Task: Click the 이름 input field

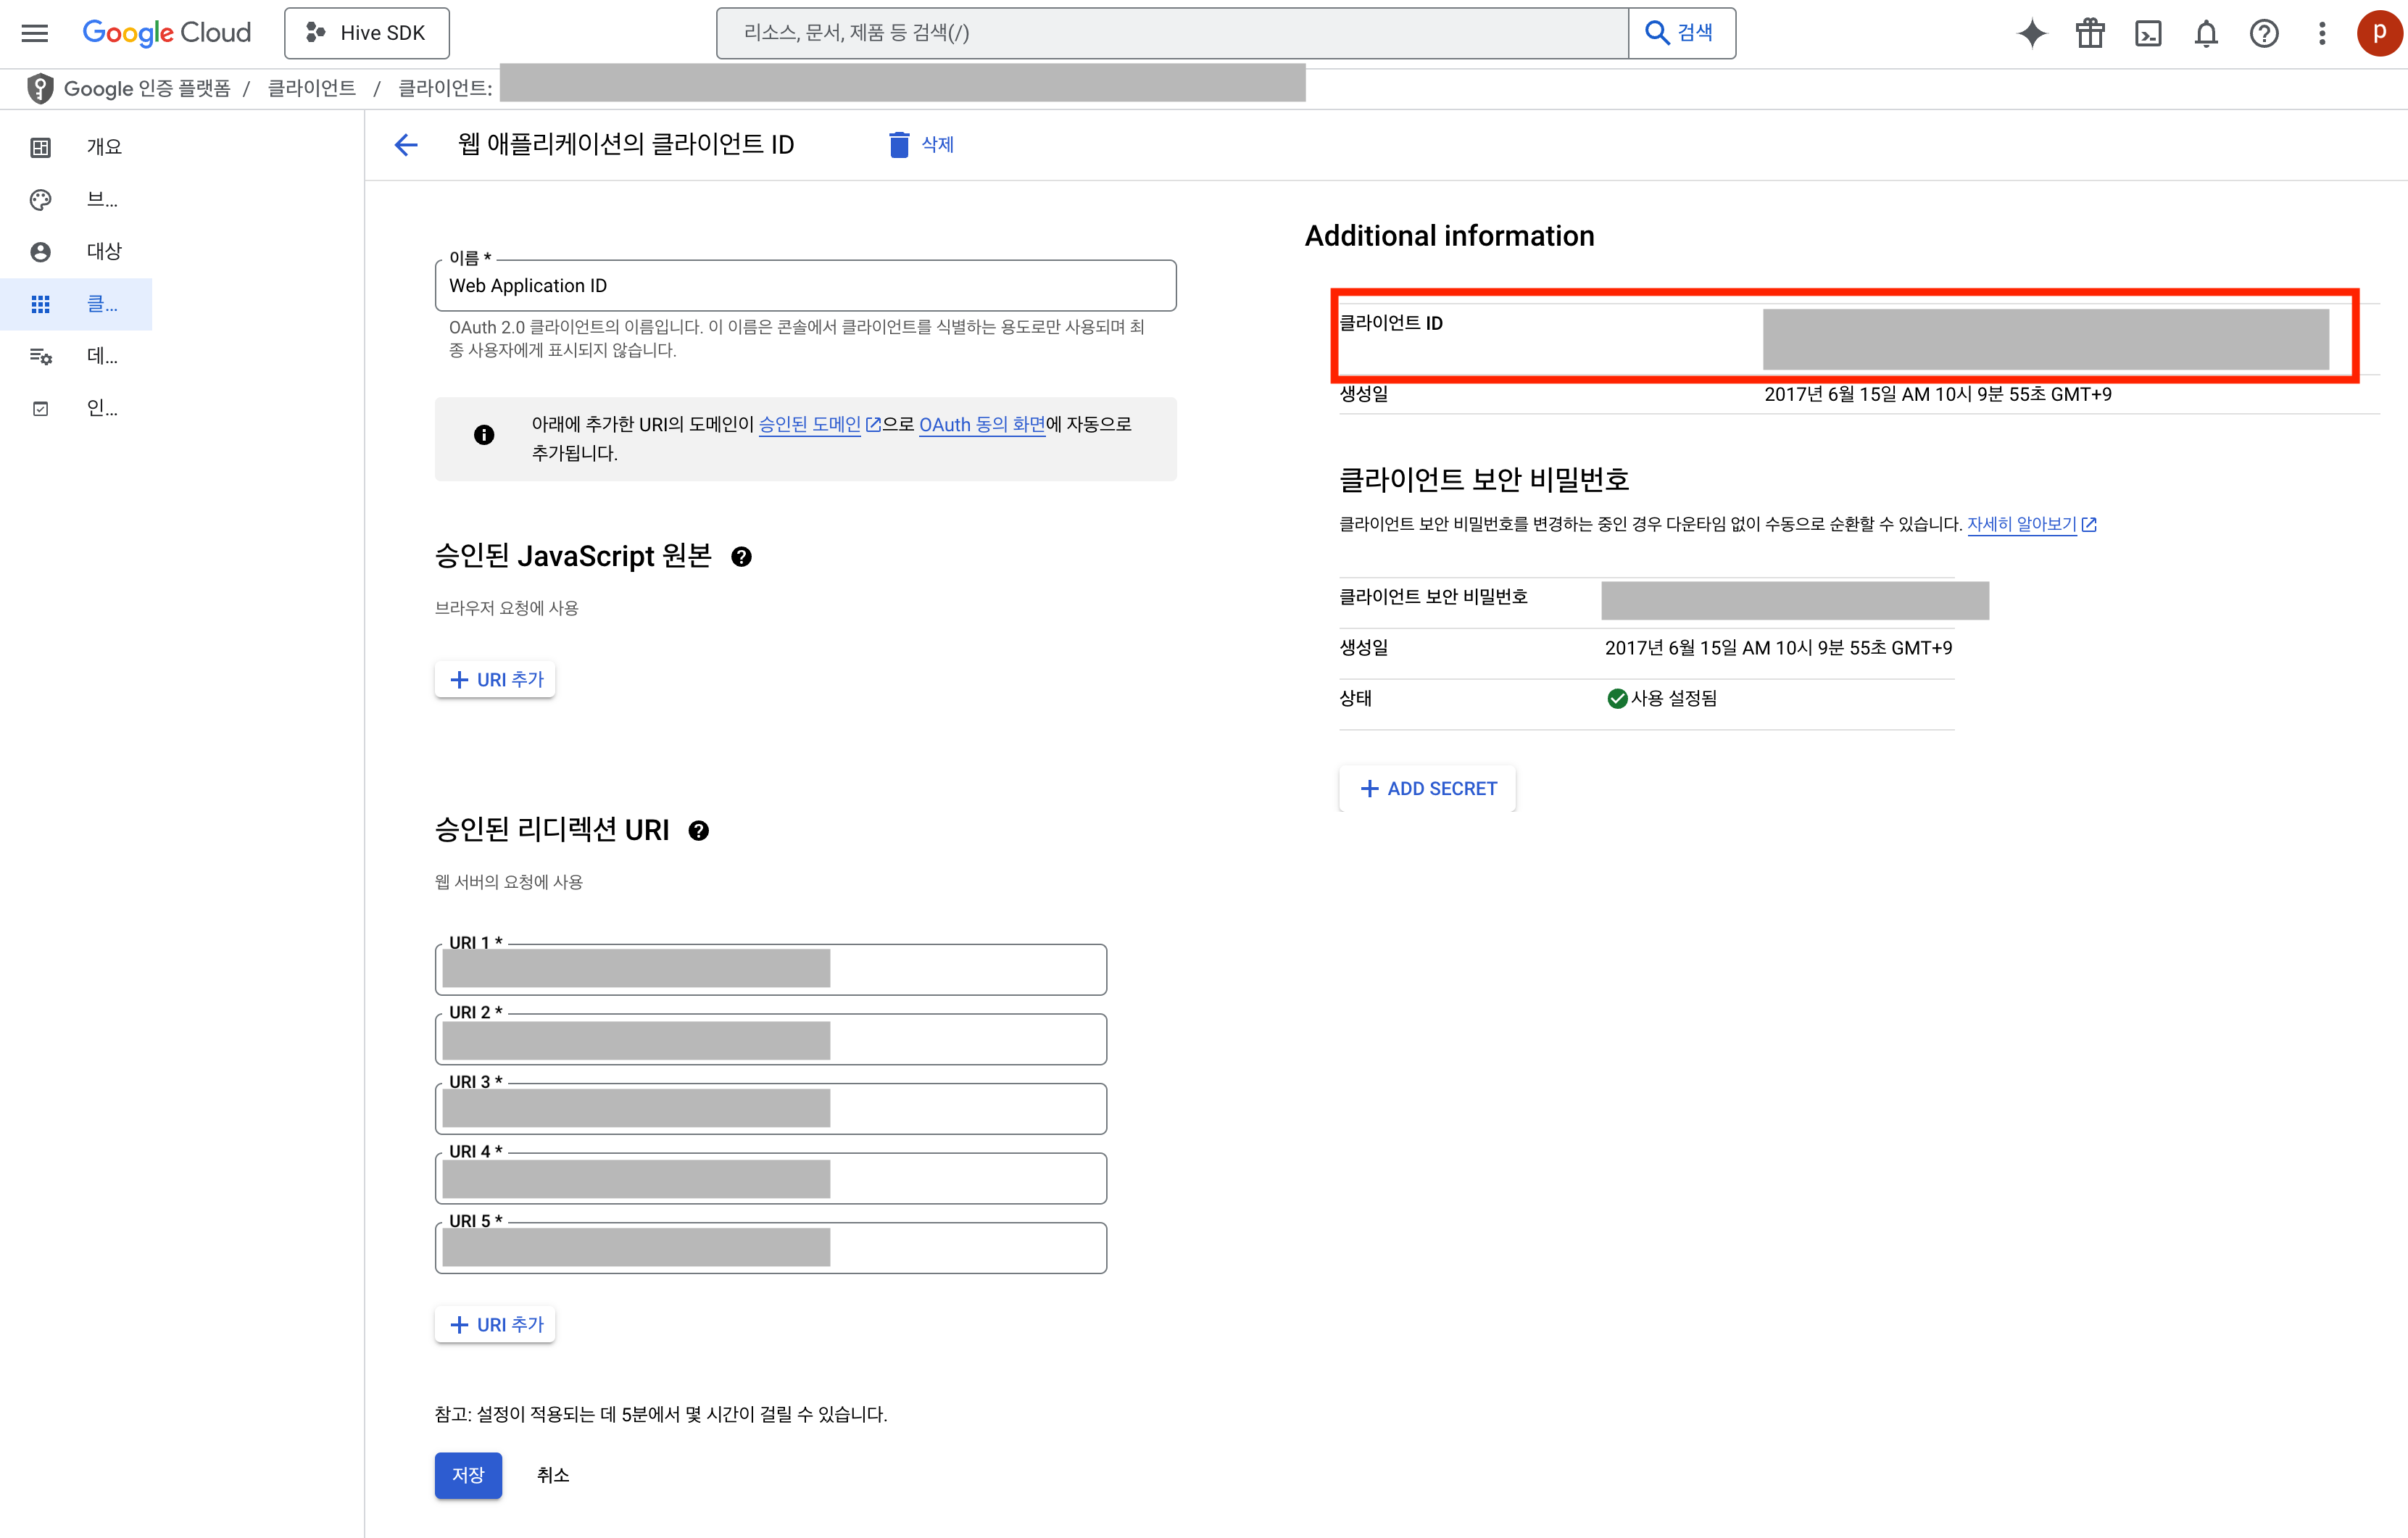Action: click(x=805, y=286)
